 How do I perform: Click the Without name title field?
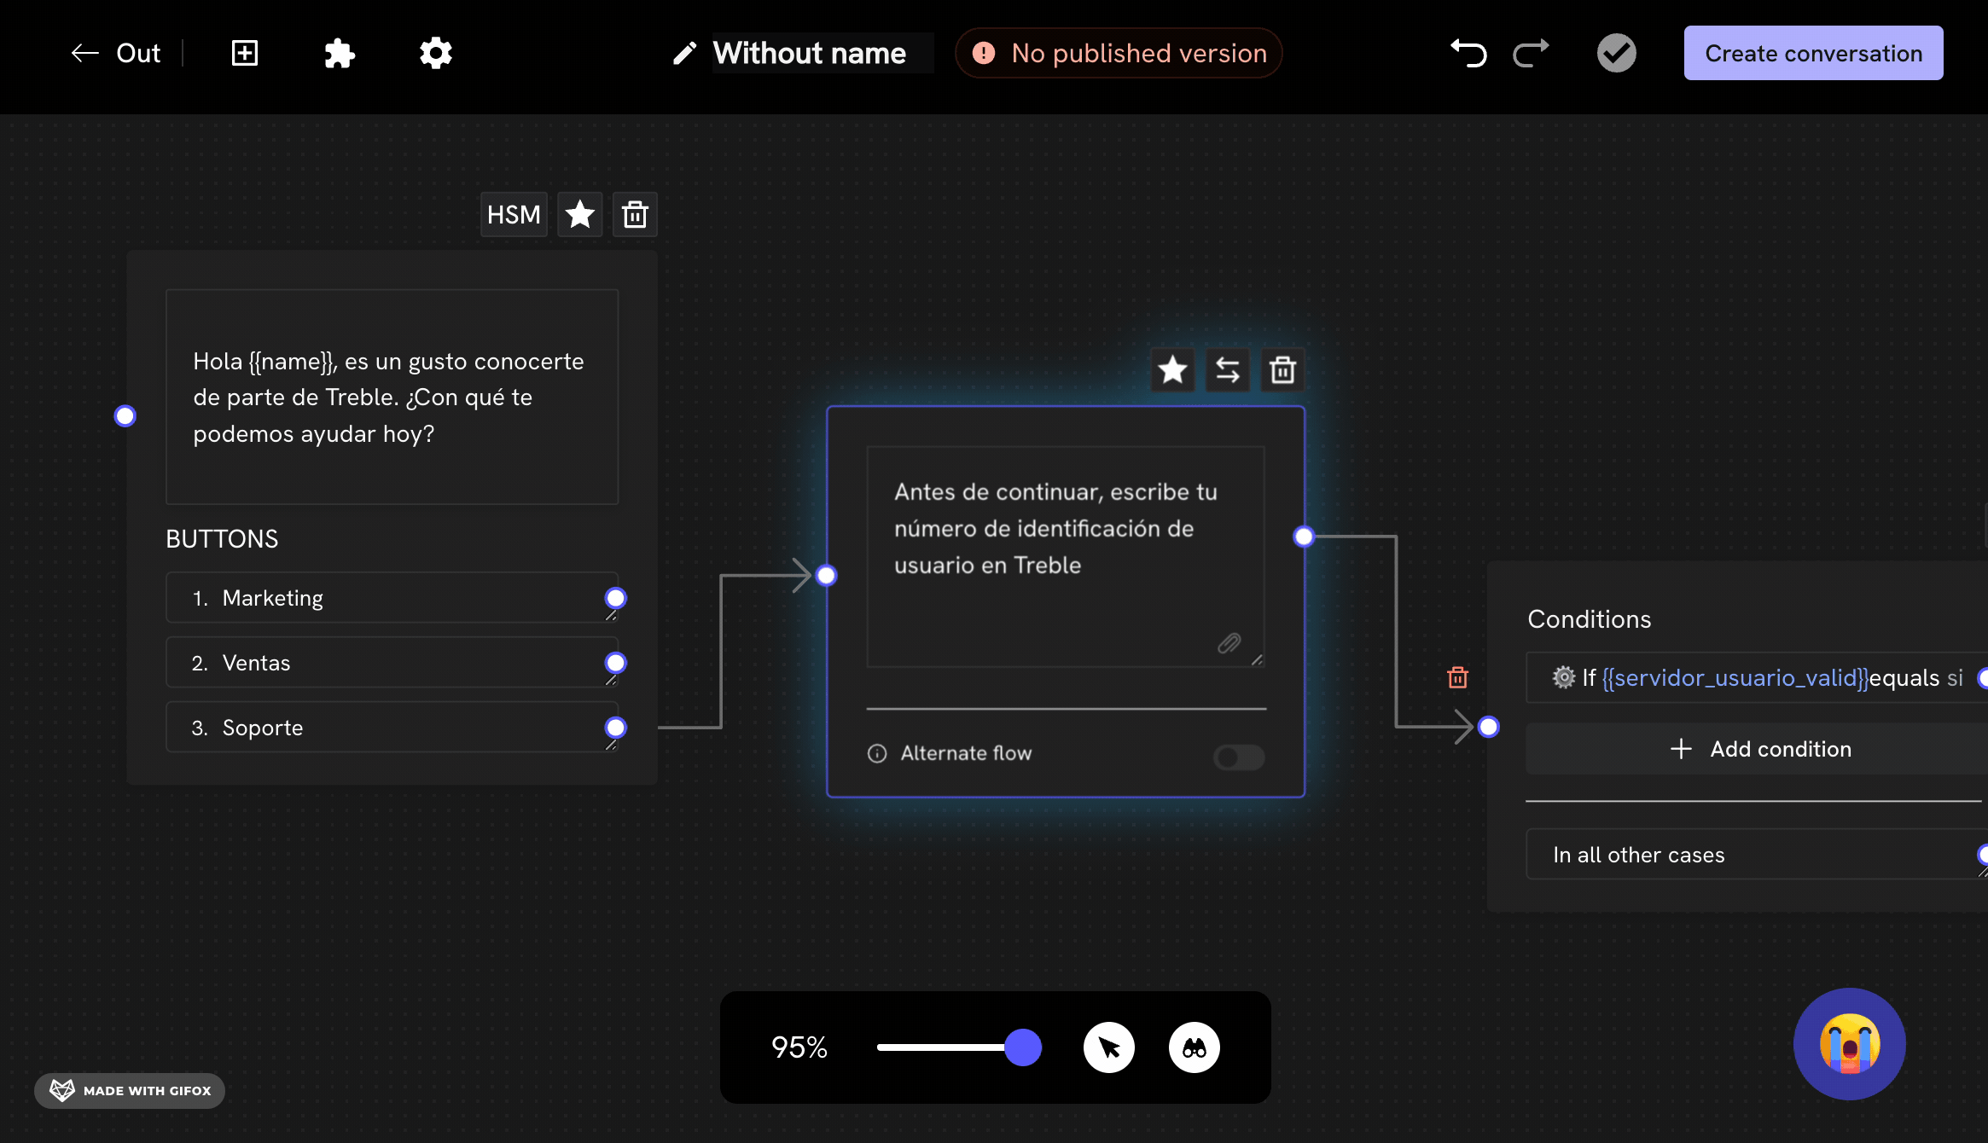point(810,53)
